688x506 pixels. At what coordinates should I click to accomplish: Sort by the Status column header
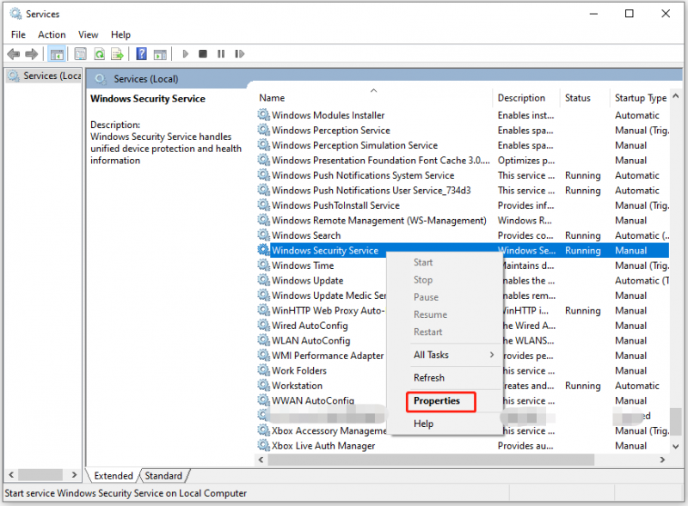[584, 98]
